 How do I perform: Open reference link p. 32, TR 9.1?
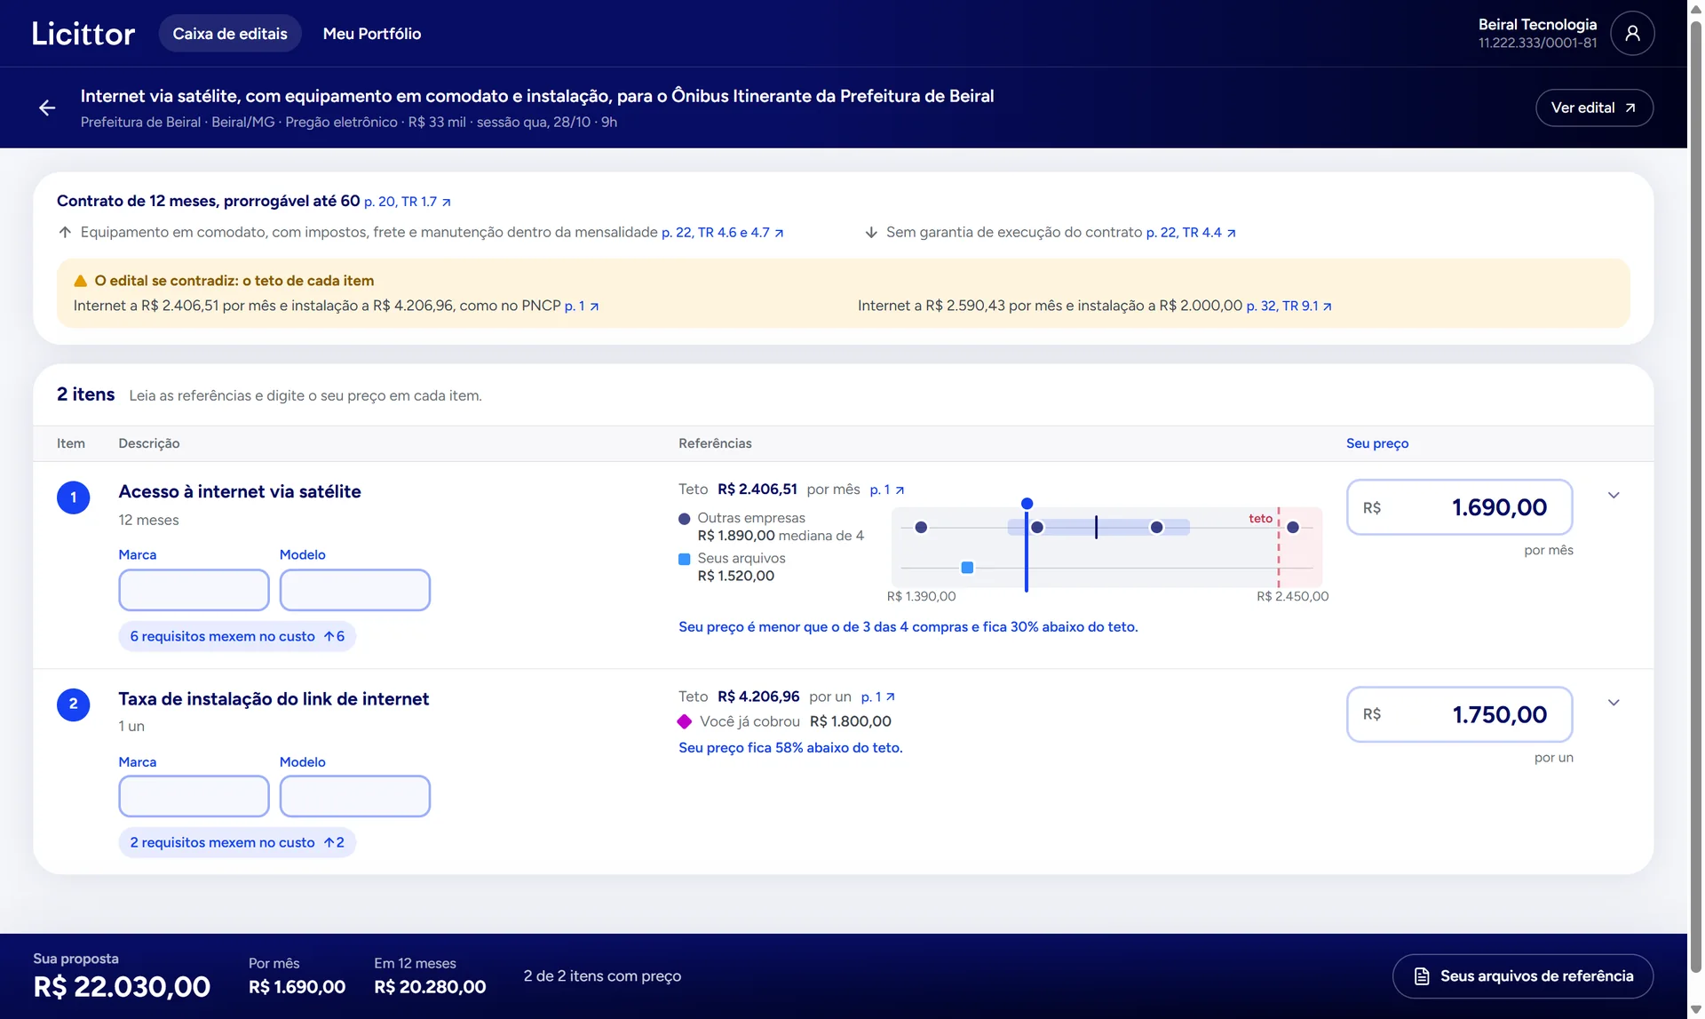tap(1289, 306)
